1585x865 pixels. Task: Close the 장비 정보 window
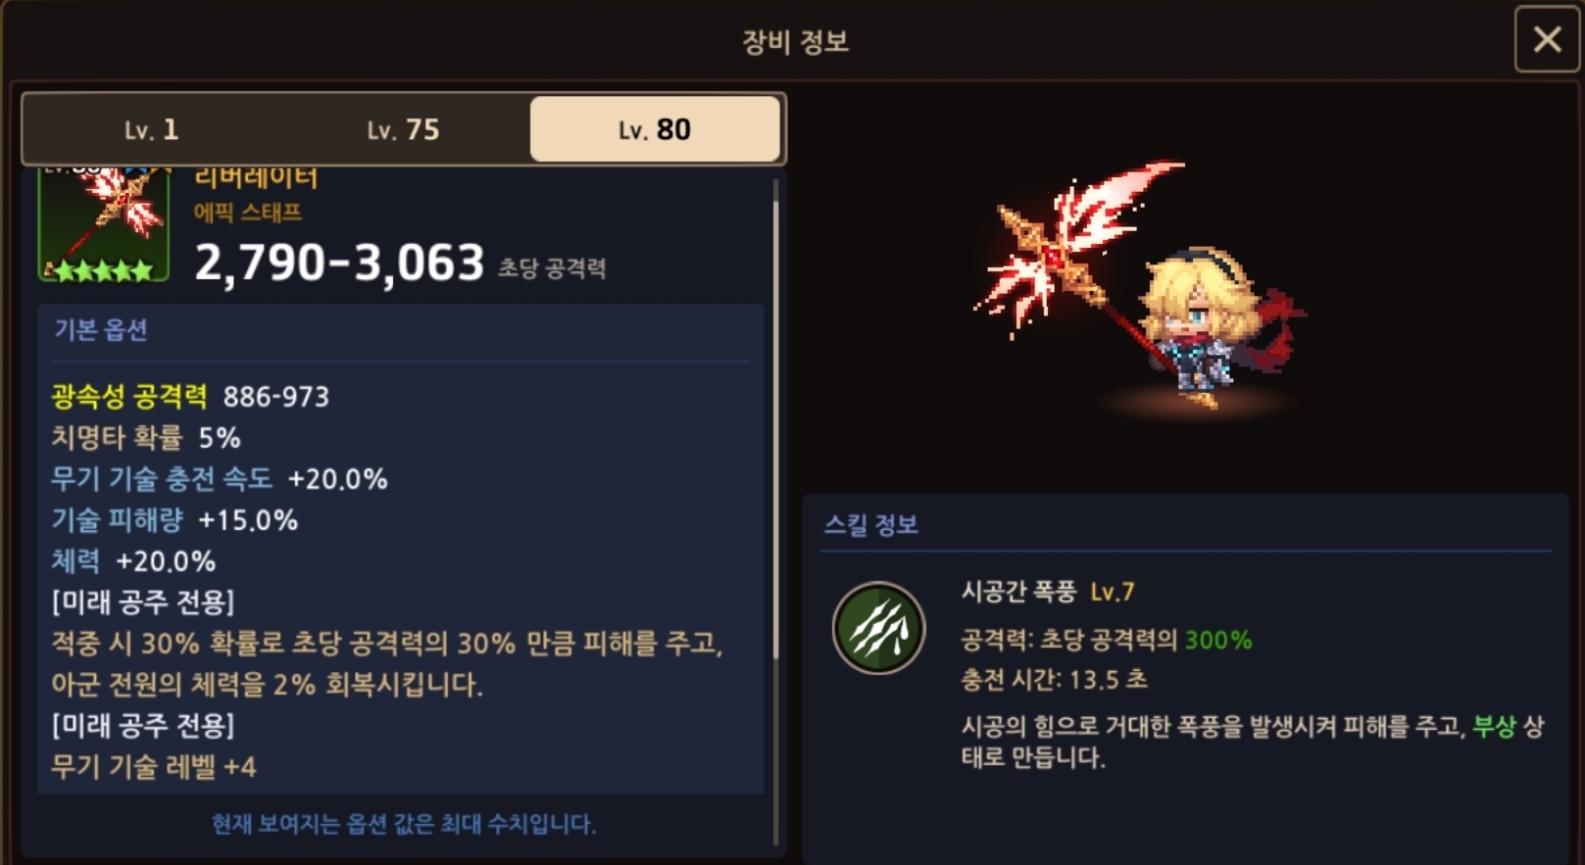point(1547,39)
